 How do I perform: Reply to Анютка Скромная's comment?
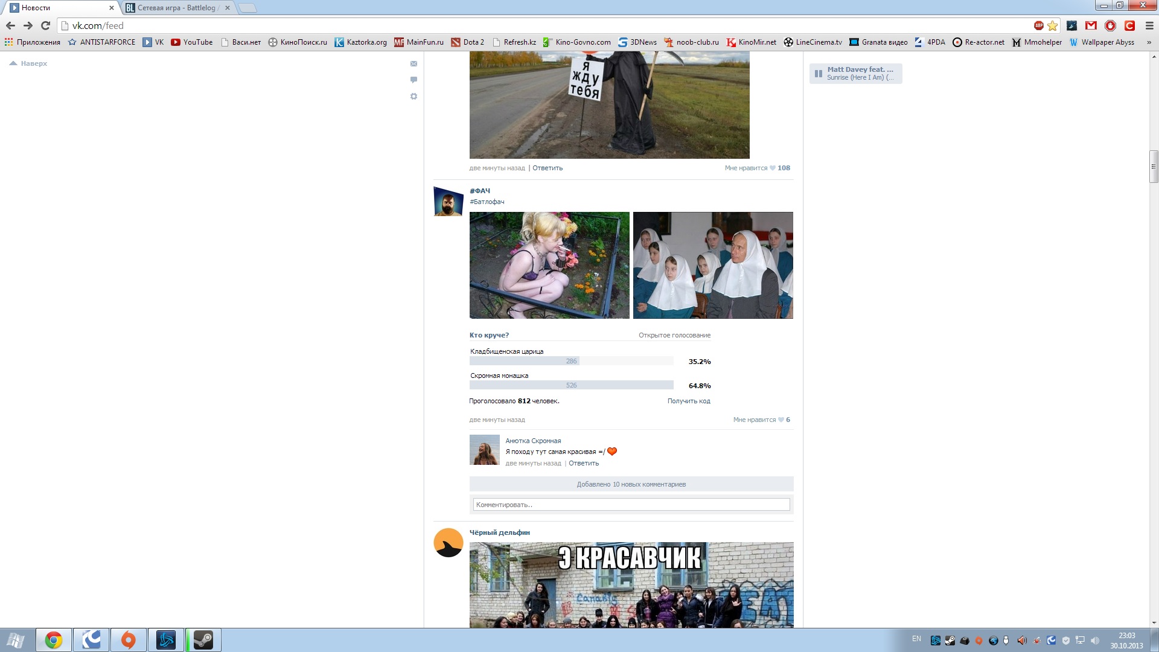coord(584,463)
